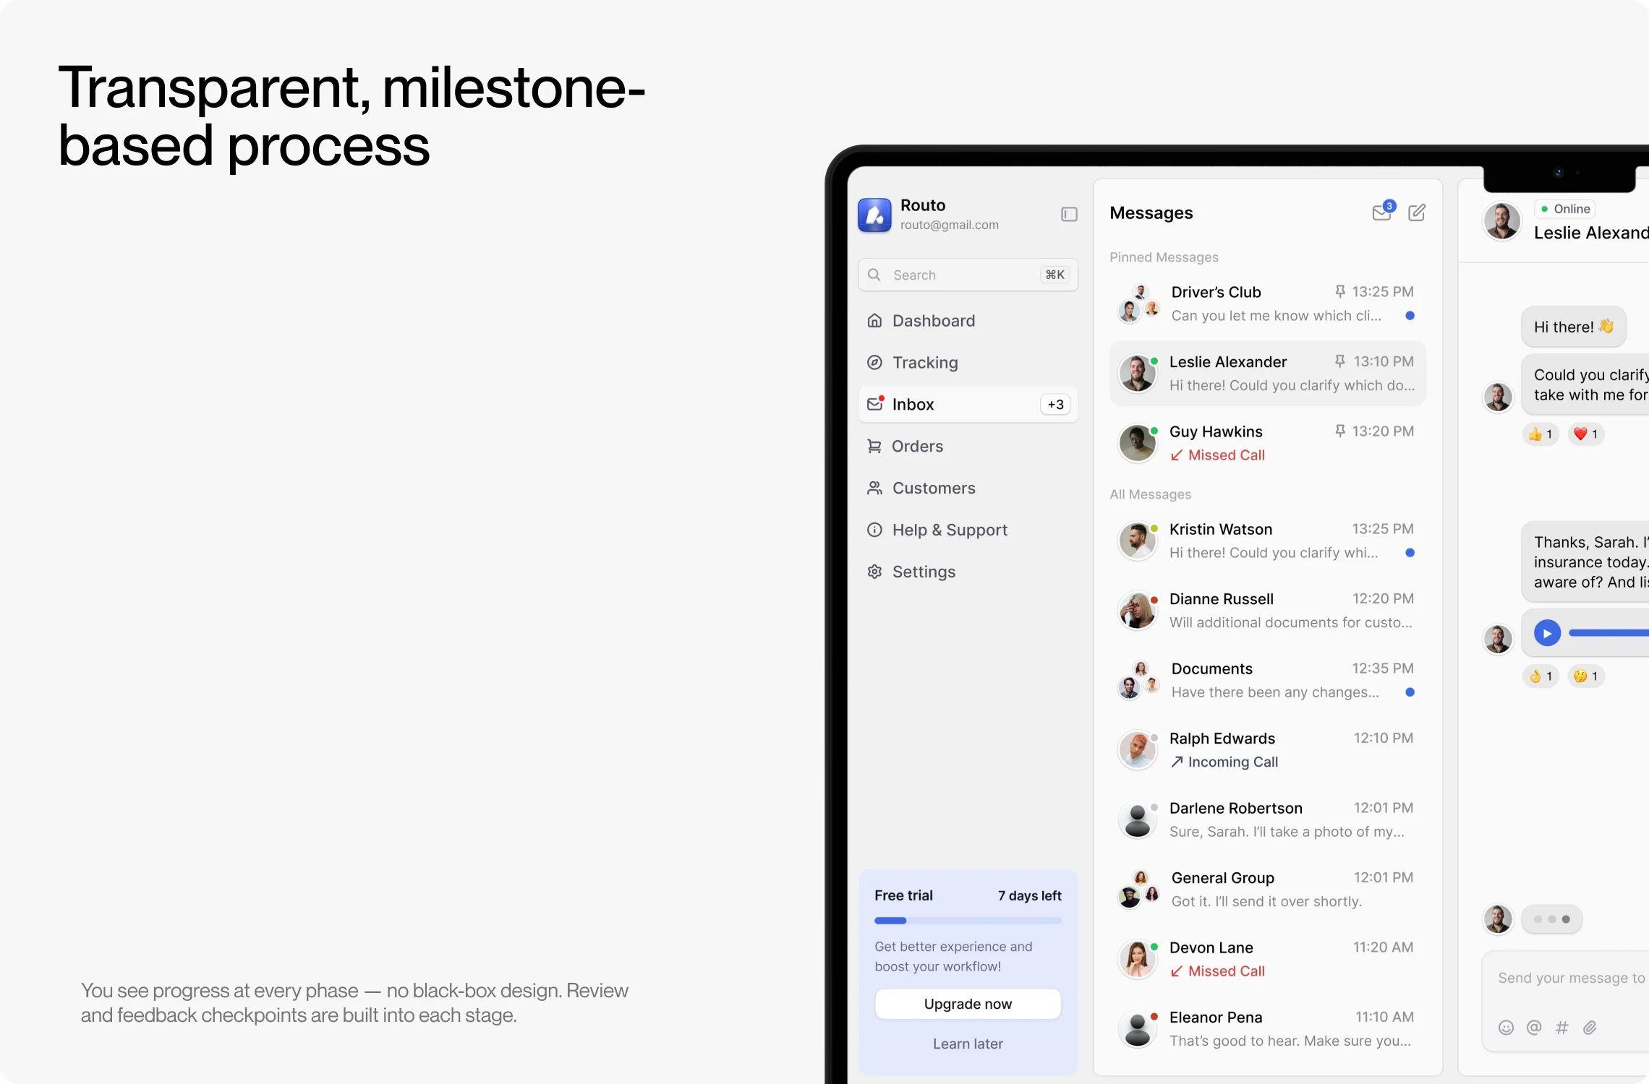
Task: Open the inbox envelope icon with badge 3
Action: pos(1383,211)
